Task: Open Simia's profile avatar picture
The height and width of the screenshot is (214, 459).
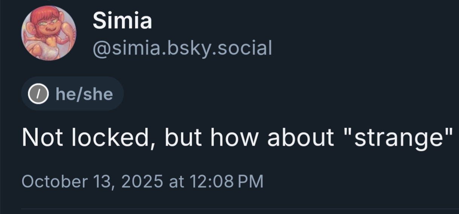Action: coord(48,34)
